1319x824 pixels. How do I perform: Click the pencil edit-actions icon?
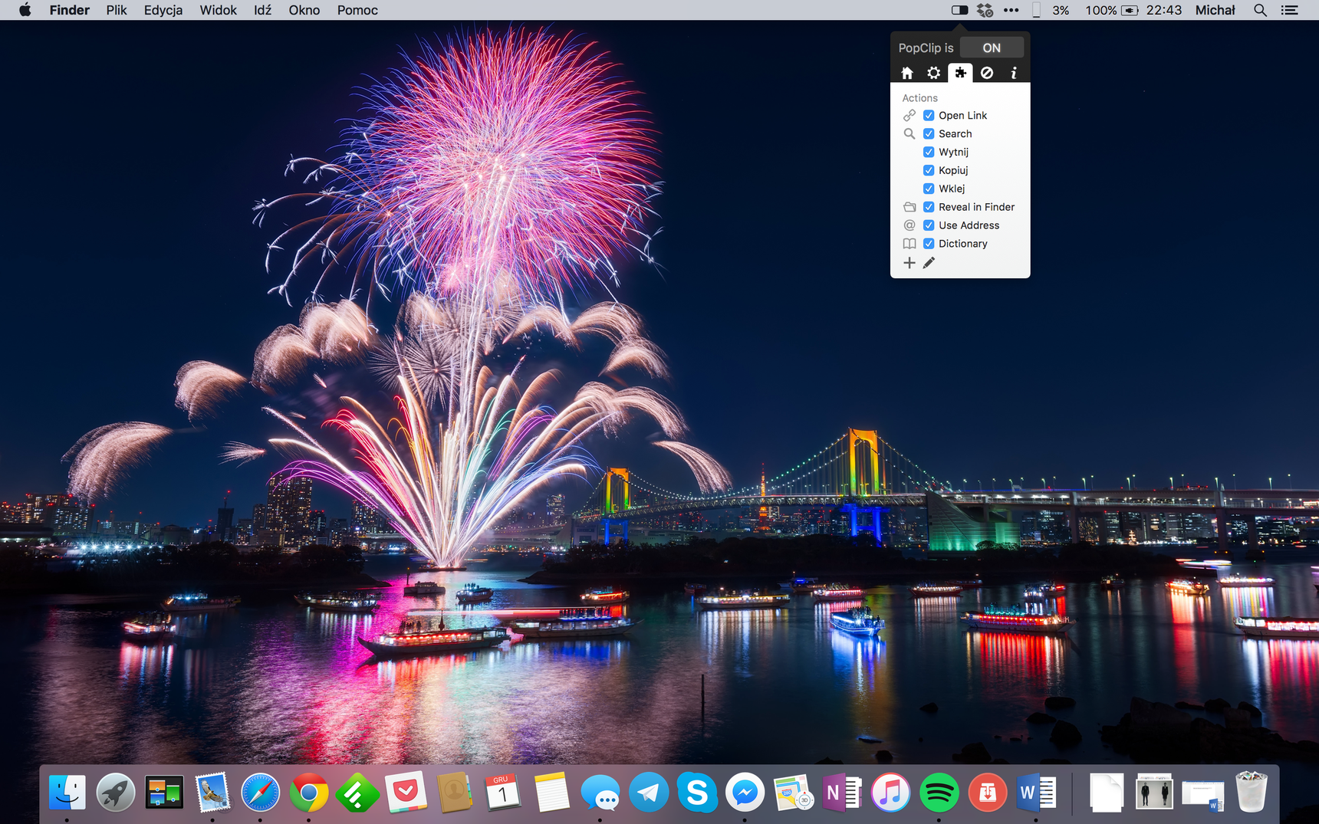click(x=929, y=263)
